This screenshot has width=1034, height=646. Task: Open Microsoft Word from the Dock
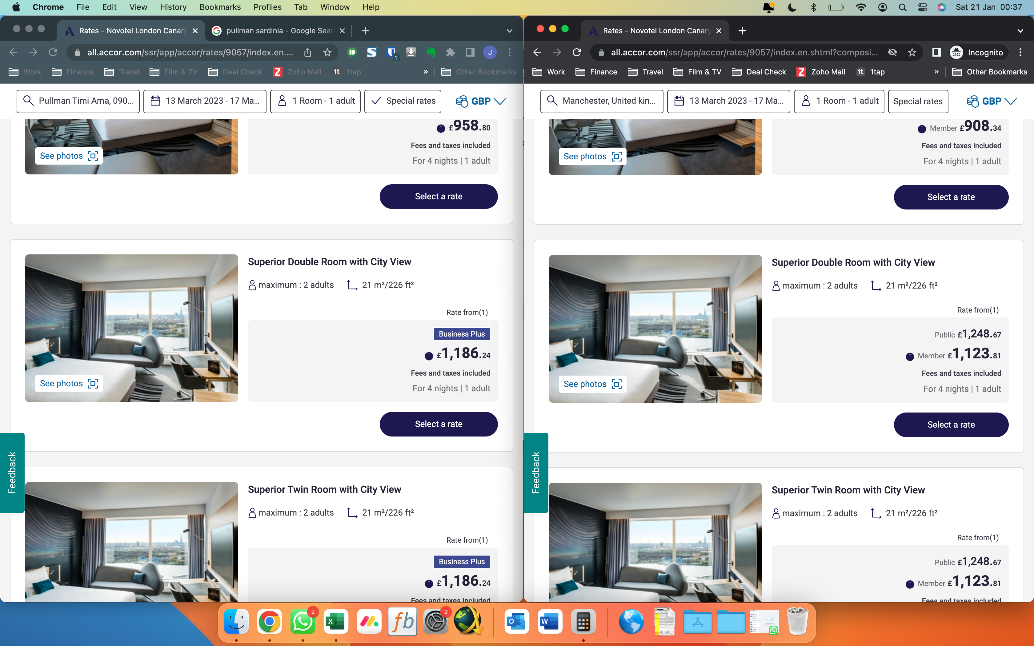tap(550, 622)
